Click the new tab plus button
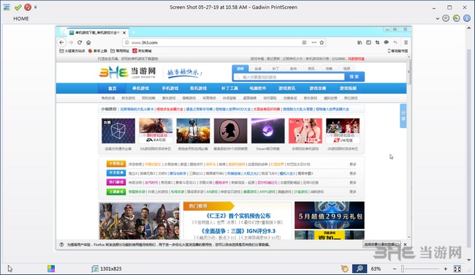Image resolution: width=475 pixels, height=275 pixels. [x=134, y=32]
